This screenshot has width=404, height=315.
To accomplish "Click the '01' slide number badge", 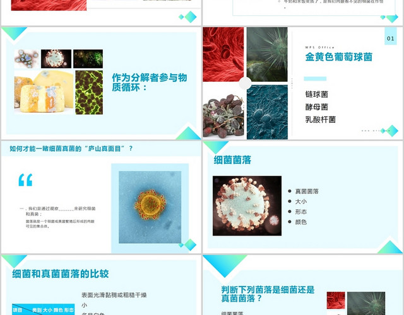I will coord(391,37).
